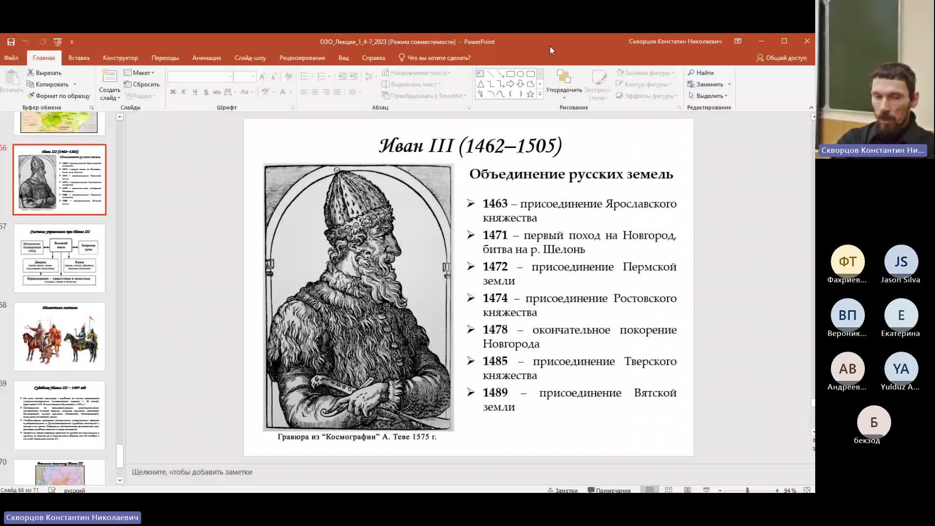Start the slideshow from the status bar icon

click(706, 490)
